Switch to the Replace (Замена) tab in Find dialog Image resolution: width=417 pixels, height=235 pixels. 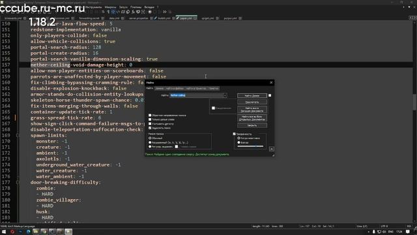(160, 89)
